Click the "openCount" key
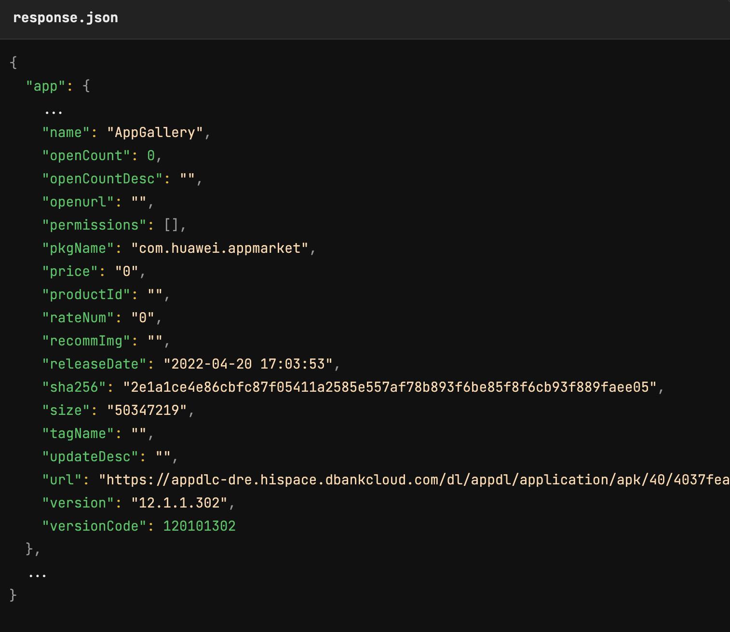Viewport: 730px width, 632px height. 86,156
